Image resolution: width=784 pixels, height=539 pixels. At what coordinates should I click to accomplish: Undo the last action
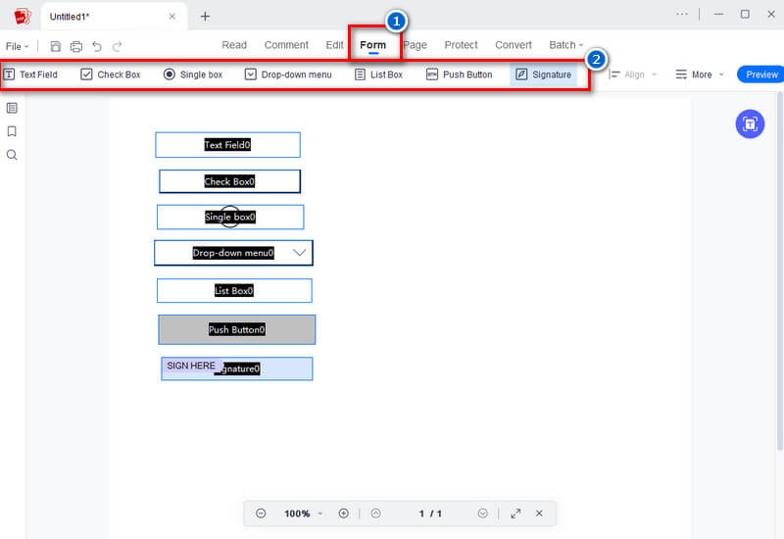(x=97, y=46)
